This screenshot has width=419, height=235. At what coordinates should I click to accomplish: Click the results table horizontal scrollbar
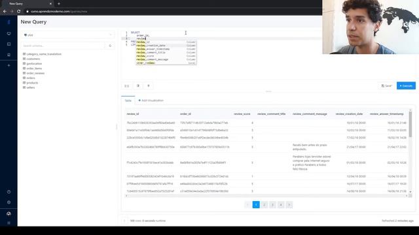[x=266, y=196]
